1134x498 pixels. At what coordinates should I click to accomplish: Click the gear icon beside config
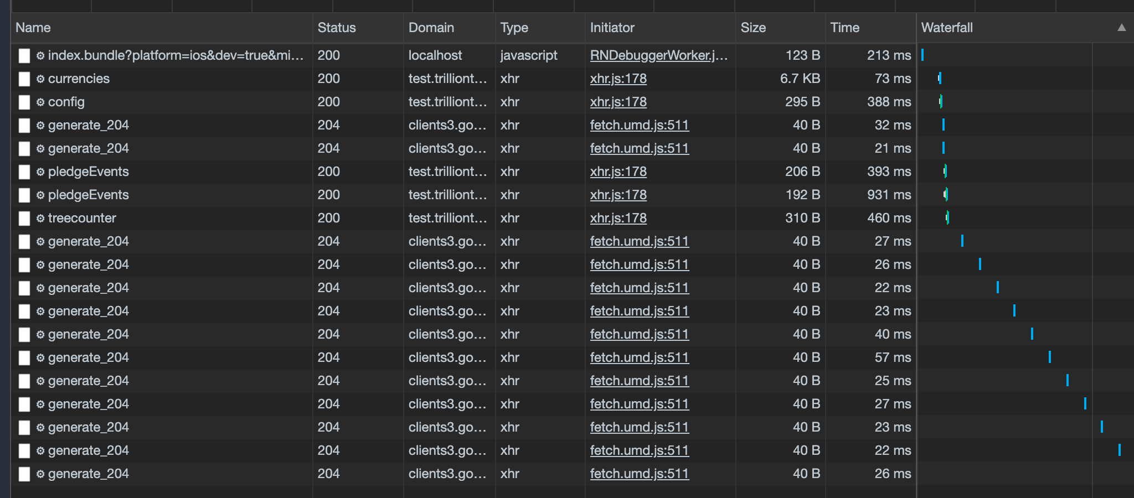point(40,102)
